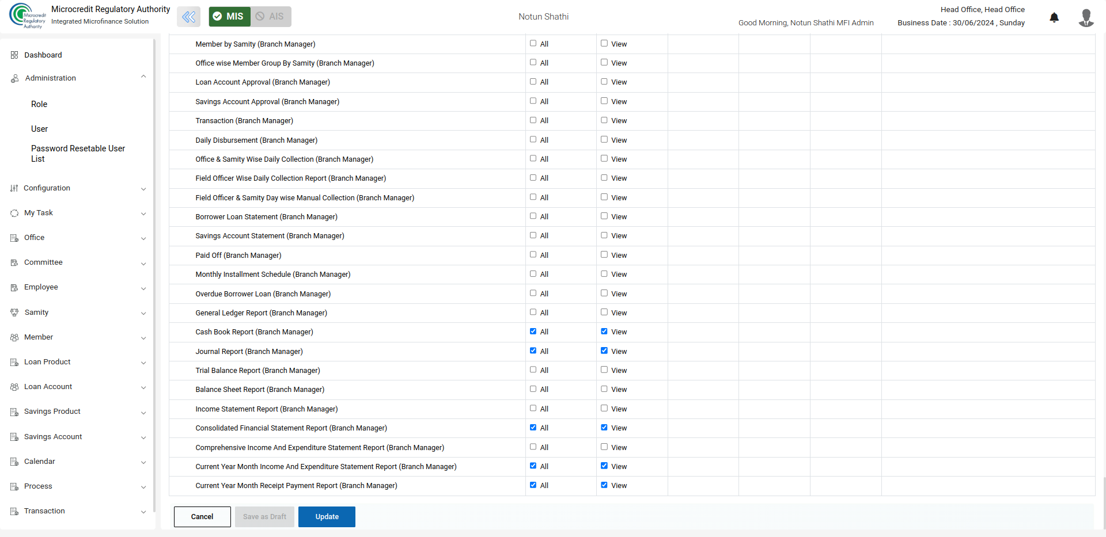
Task: Switch to the AIS tab
Action: pyautogui.click(x=271, y=17)
